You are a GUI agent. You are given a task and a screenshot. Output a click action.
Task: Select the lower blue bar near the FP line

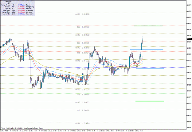point(150,68)
